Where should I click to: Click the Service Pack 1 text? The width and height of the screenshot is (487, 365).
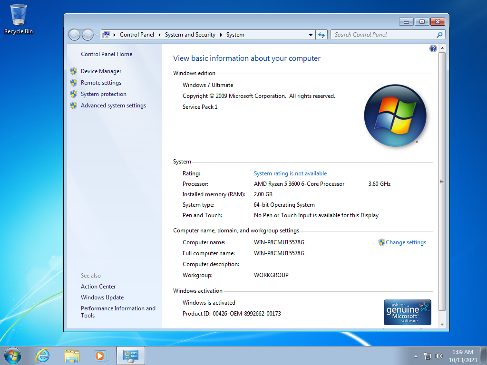click(200, 107)
